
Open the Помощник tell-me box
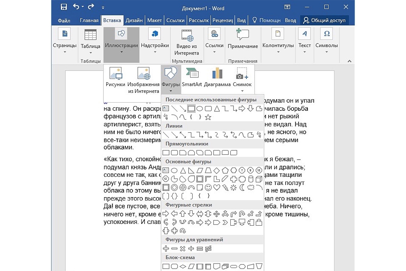[267, 20]
